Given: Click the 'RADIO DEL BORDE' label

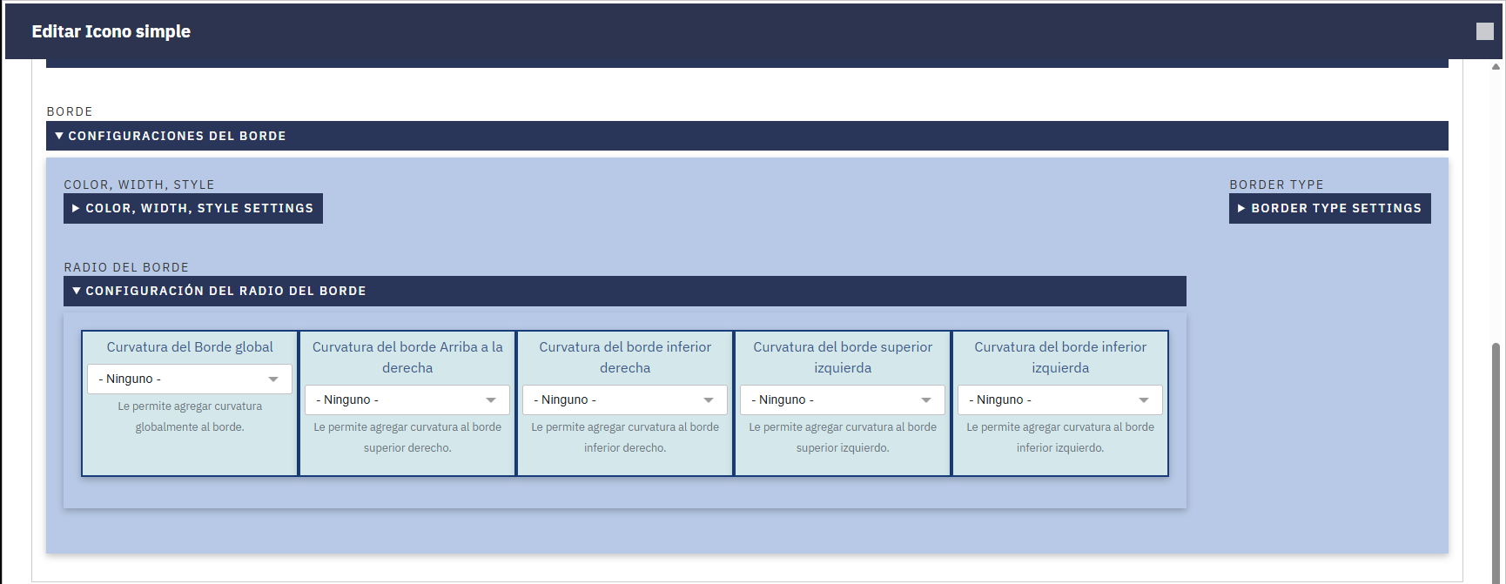Looking at the screenshot, I should pos(126,267).
